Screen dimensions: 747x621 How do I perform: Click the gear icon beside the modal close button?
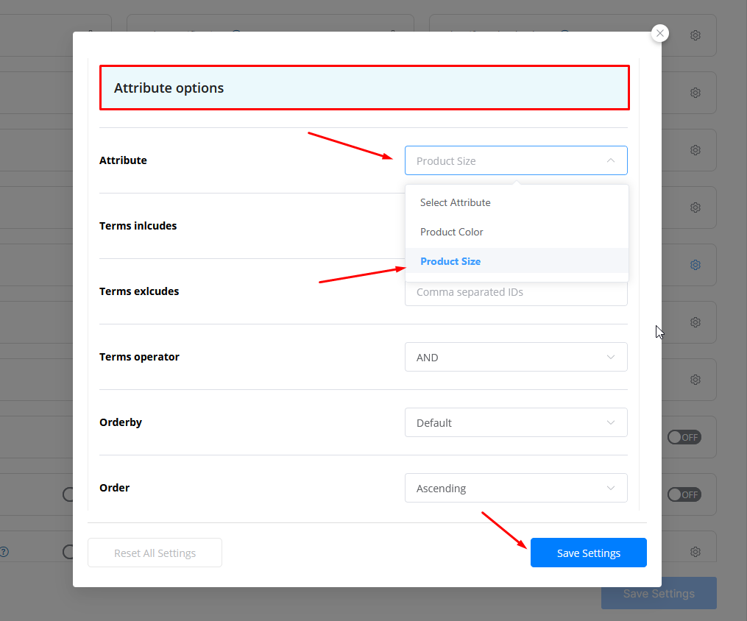click(x=695, y=35)
